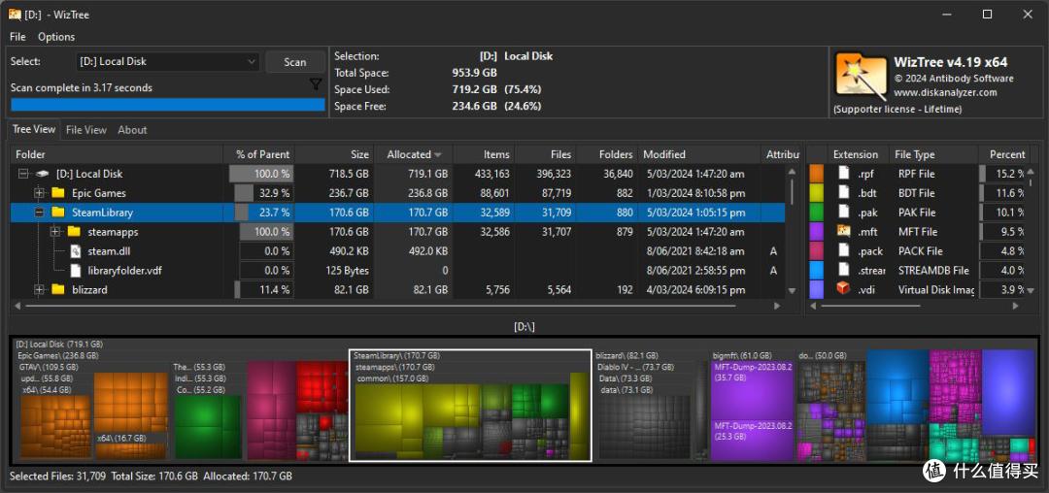Expand the Epic Games folder node
The height and width of the screenshot is (493, 1049).
pos(40,193)
